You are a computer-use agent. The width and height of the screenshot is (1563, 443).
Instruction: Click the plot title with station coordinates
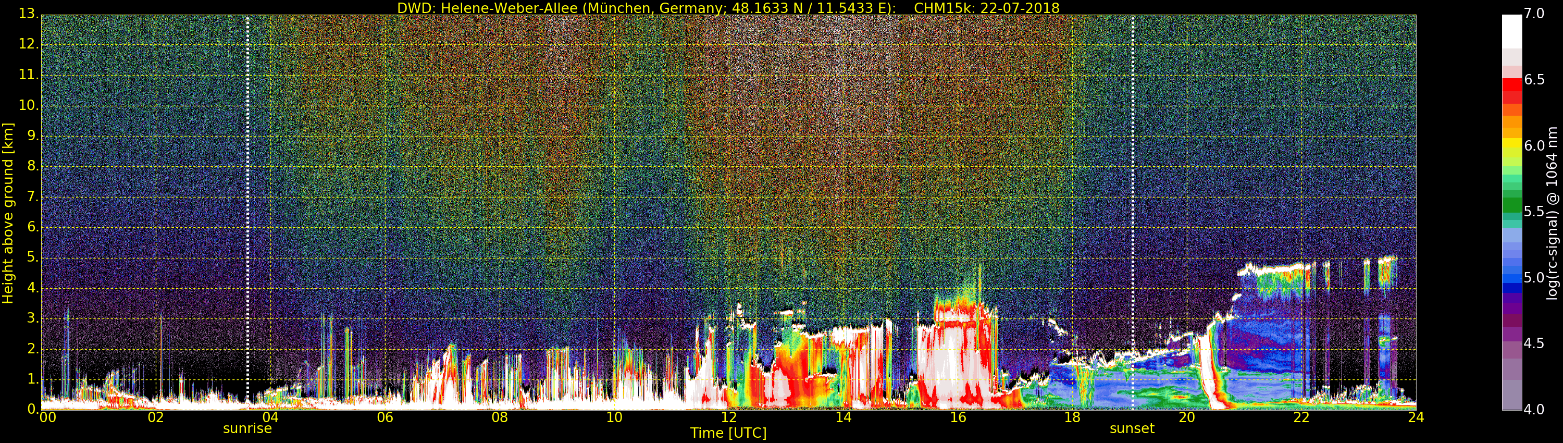(728, 8)
